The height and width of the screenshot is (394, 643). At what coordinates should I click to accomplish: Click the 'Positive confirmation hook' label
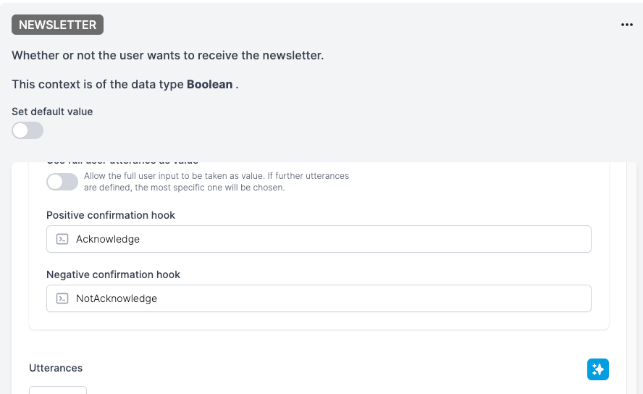111,215
